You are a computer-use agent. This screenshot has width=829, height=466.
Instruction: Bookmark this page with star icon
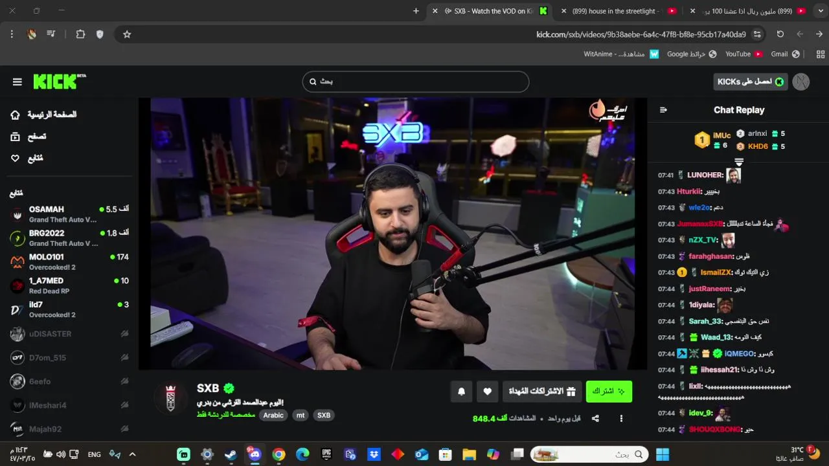tap(127, 34)
